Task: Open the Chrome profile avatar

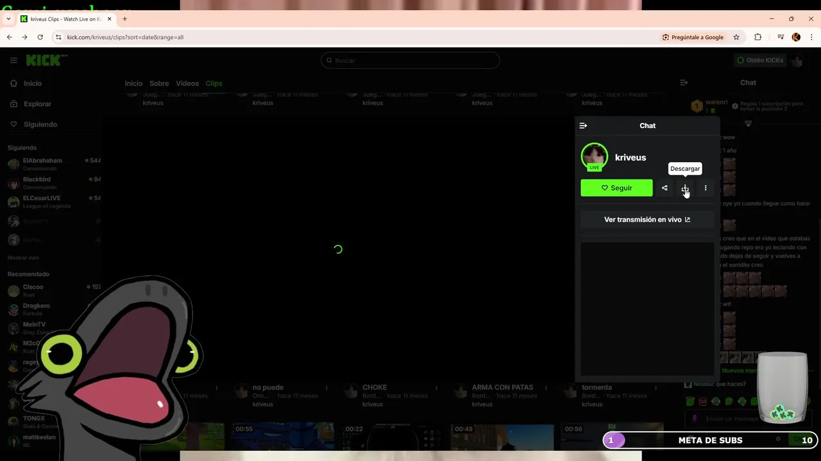Action: (x=796, y=37)
